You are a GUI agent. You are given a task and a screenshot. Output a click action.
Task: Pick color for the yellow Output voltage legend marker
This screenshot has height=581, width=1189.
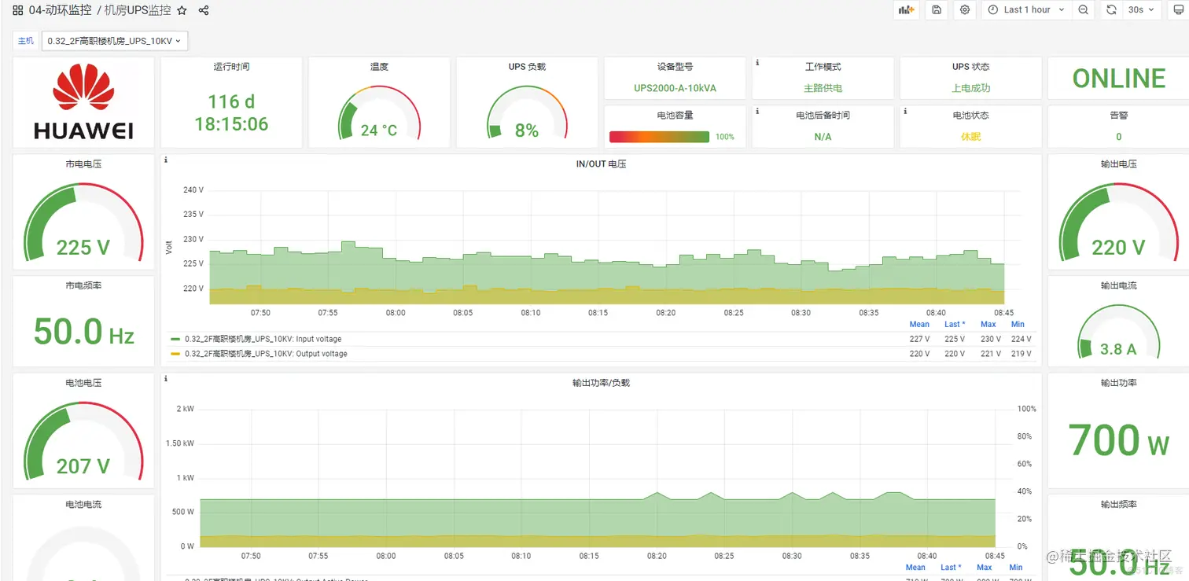[x=175, y=355]
